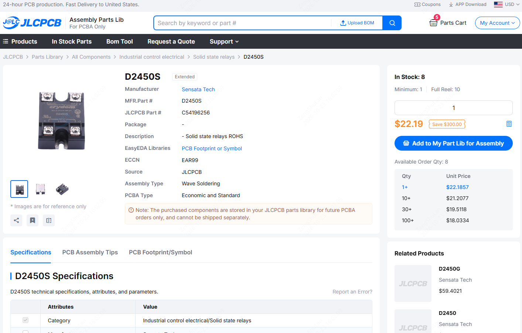Click the blue search magnifier button
Viewport: 522px width, 333px height.
click(392, 23)
